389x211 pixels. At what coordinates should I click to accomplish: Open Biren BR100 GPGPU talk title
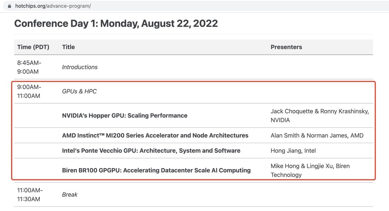click(x=156, y=170)
